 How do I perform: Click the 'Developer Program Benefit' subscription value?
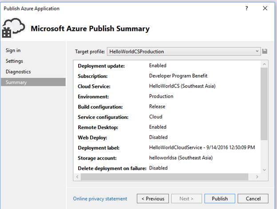(x=178, y=76)
